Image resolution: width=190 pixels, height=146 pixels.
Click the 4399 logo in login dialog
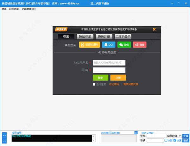[60, 29]
